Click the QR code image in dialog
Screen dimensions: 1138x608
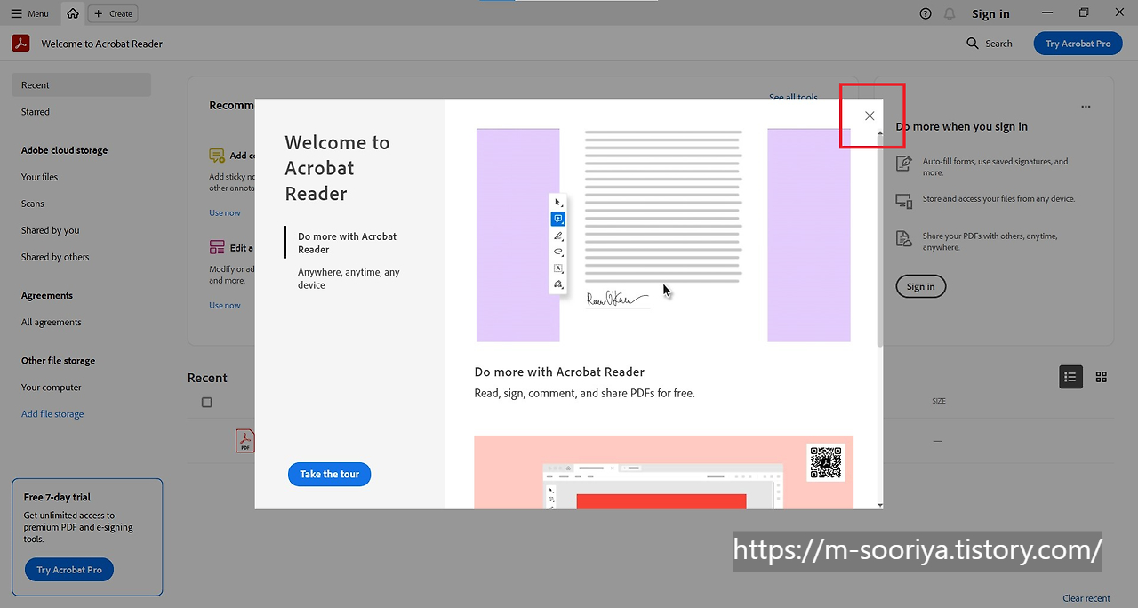coord(825,462)
